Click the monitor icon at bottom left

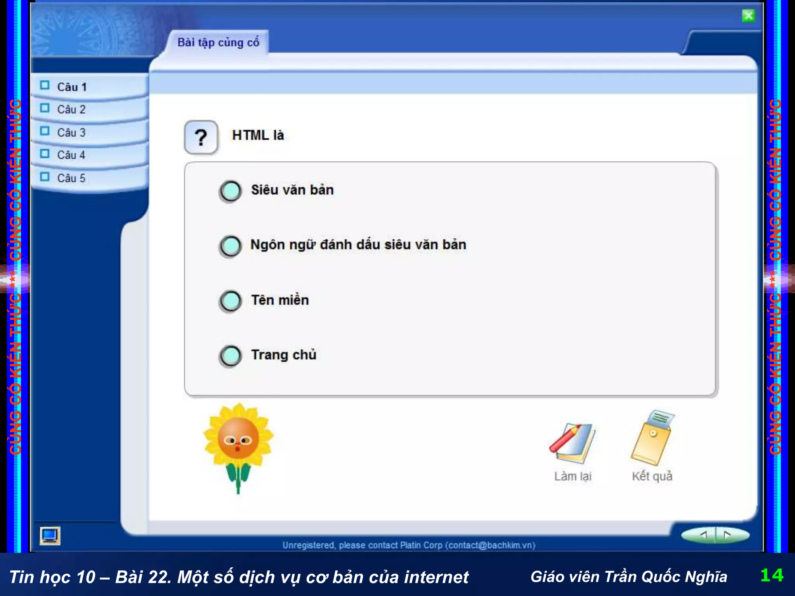point(50,536)
